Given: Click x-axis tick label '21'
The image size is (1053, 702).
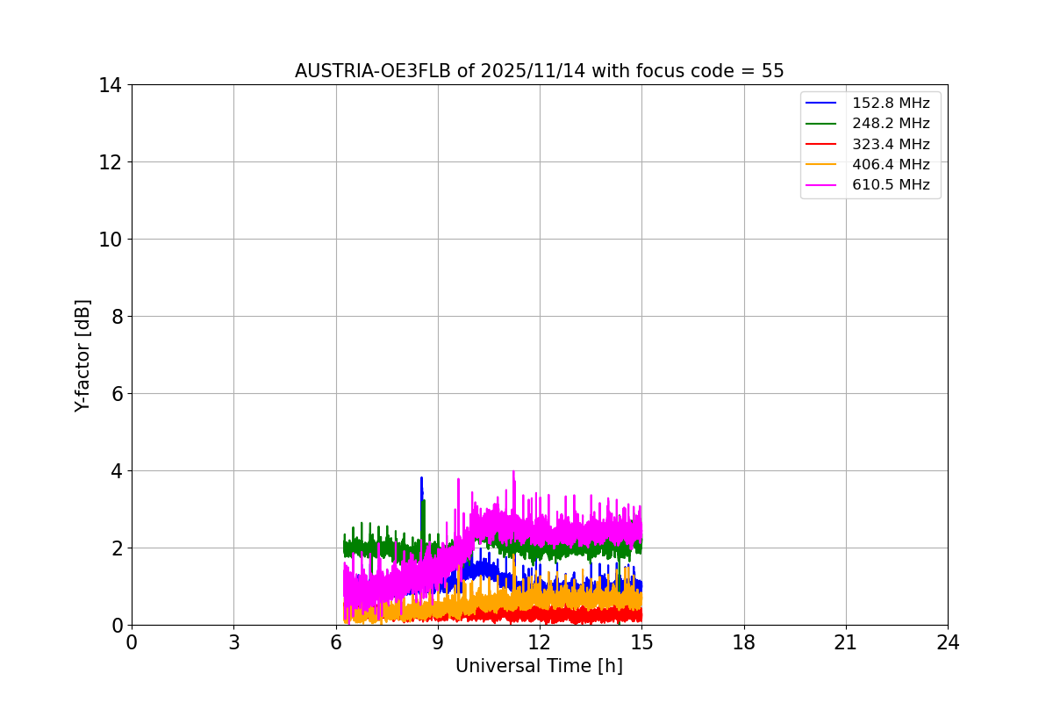Looking at the screenshot, I should (846, 642).
